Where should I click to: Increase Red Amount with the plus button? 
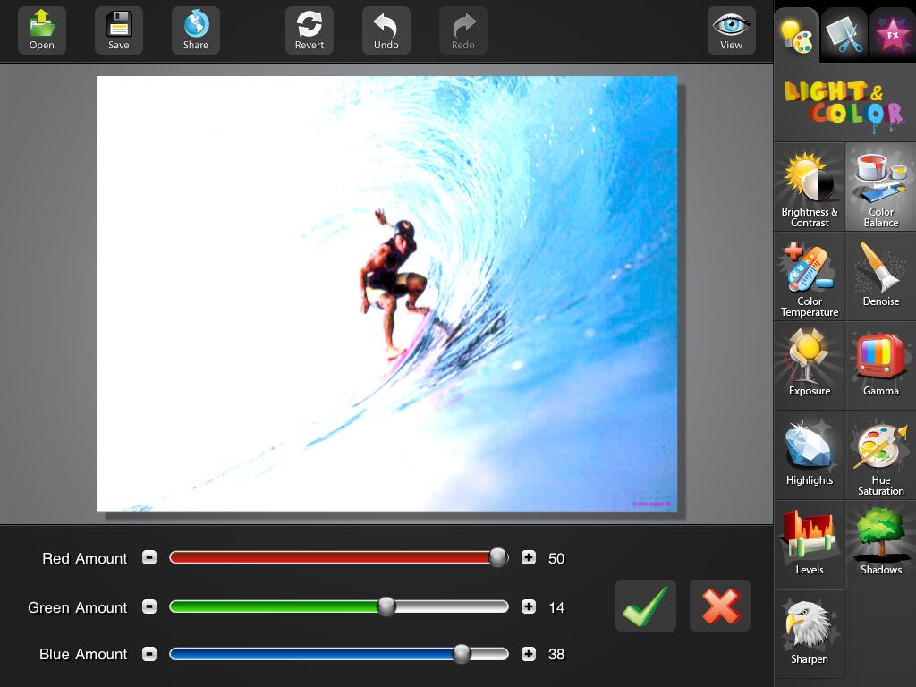[529, 558]
